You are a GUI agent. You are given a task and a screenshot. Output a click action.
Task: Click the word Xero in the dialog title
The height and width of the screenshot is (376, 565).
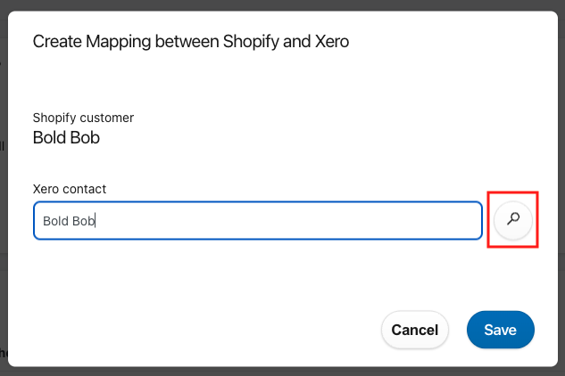332,41
